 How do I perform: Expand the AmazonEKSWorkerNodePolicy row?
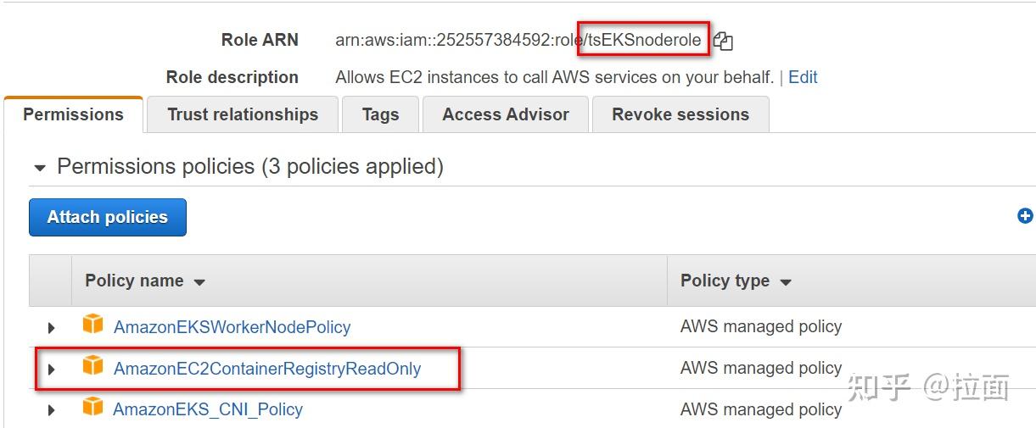coord(52,327)
